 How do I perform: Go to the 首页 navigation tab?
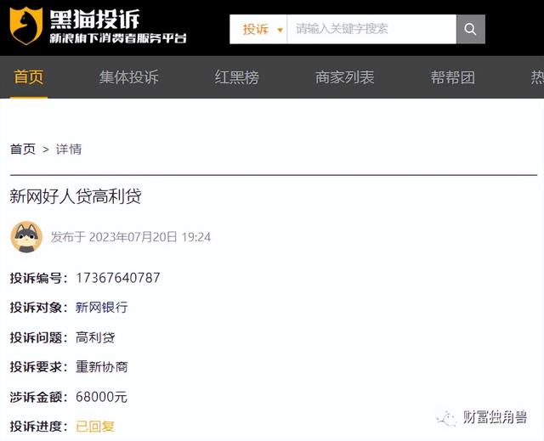coord(29,77)
